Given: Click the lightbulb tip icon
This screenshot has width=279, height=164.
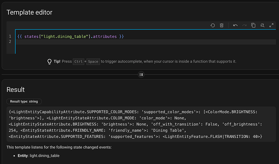Looking at the screenshot, I should click(49, 62).
